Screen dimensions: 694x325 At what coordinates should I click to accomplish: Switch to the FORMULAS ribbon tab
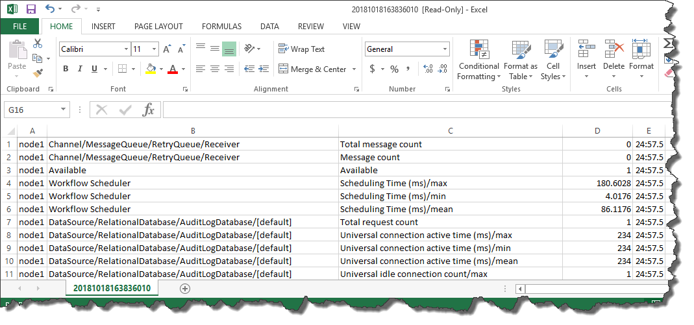[221, 27]
